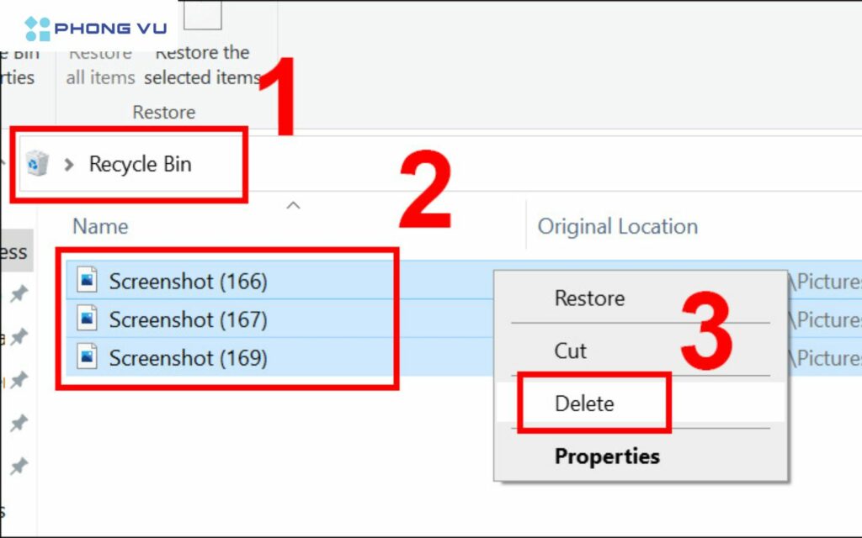Open Properties from the context menu
862x538 pixels.
pyautogui.click(x=606, y=456)
